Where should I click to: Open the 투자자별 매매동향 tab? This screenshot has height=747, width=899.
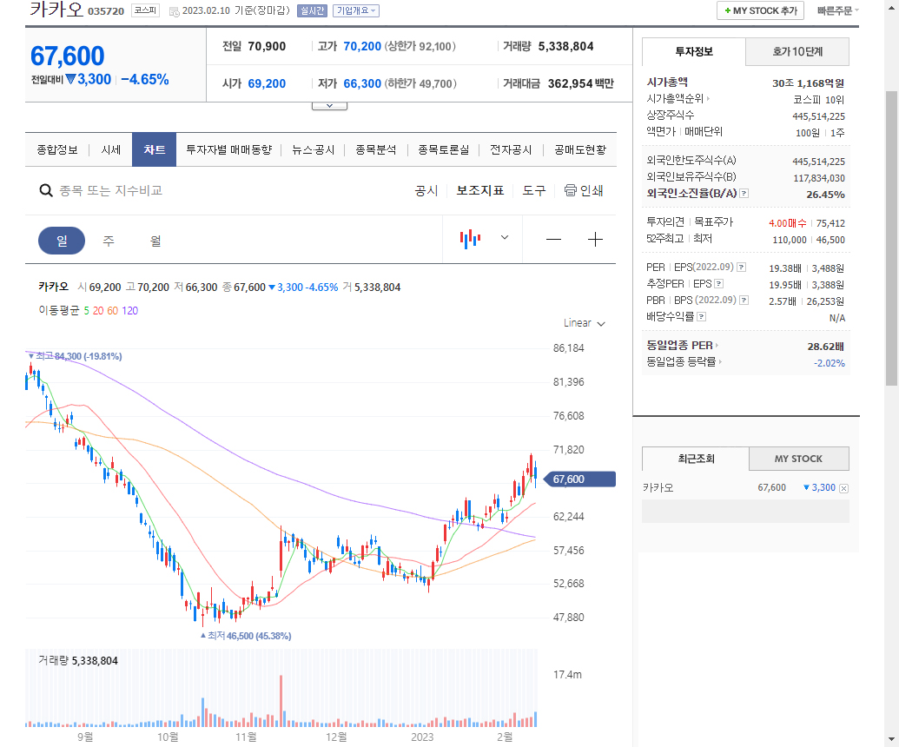tap(228, 149)
